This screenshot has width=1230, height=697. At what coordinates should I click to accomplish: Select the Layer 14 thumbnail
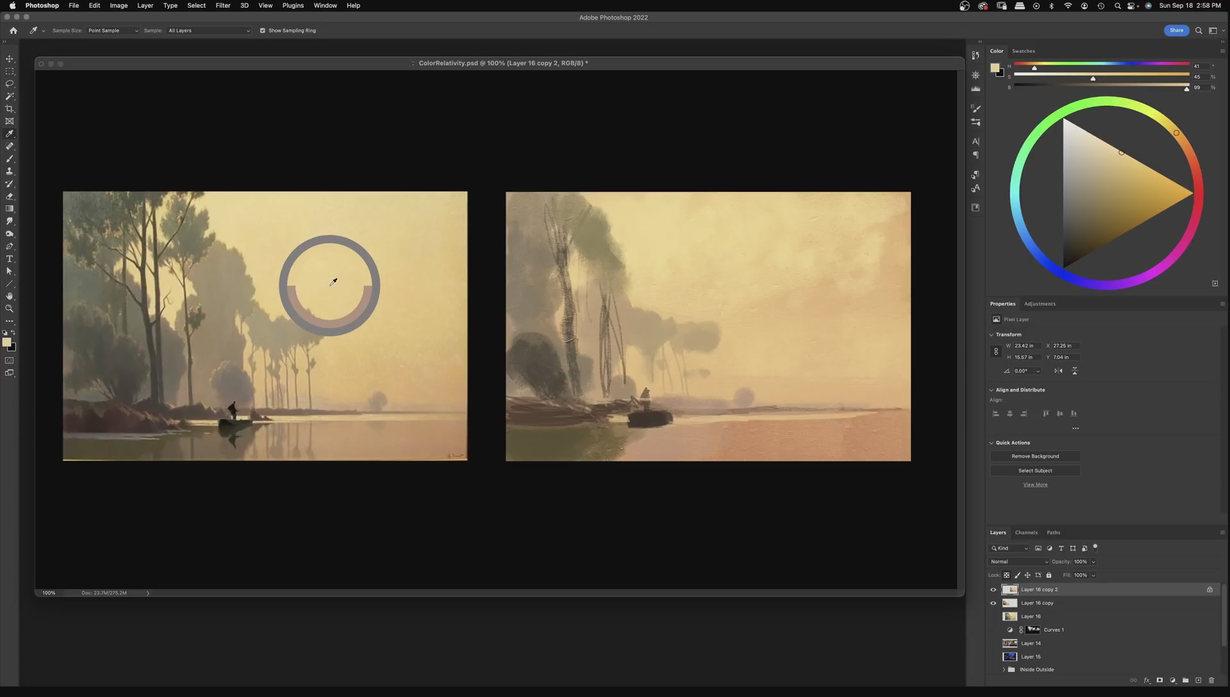(x=1010, y=643)
